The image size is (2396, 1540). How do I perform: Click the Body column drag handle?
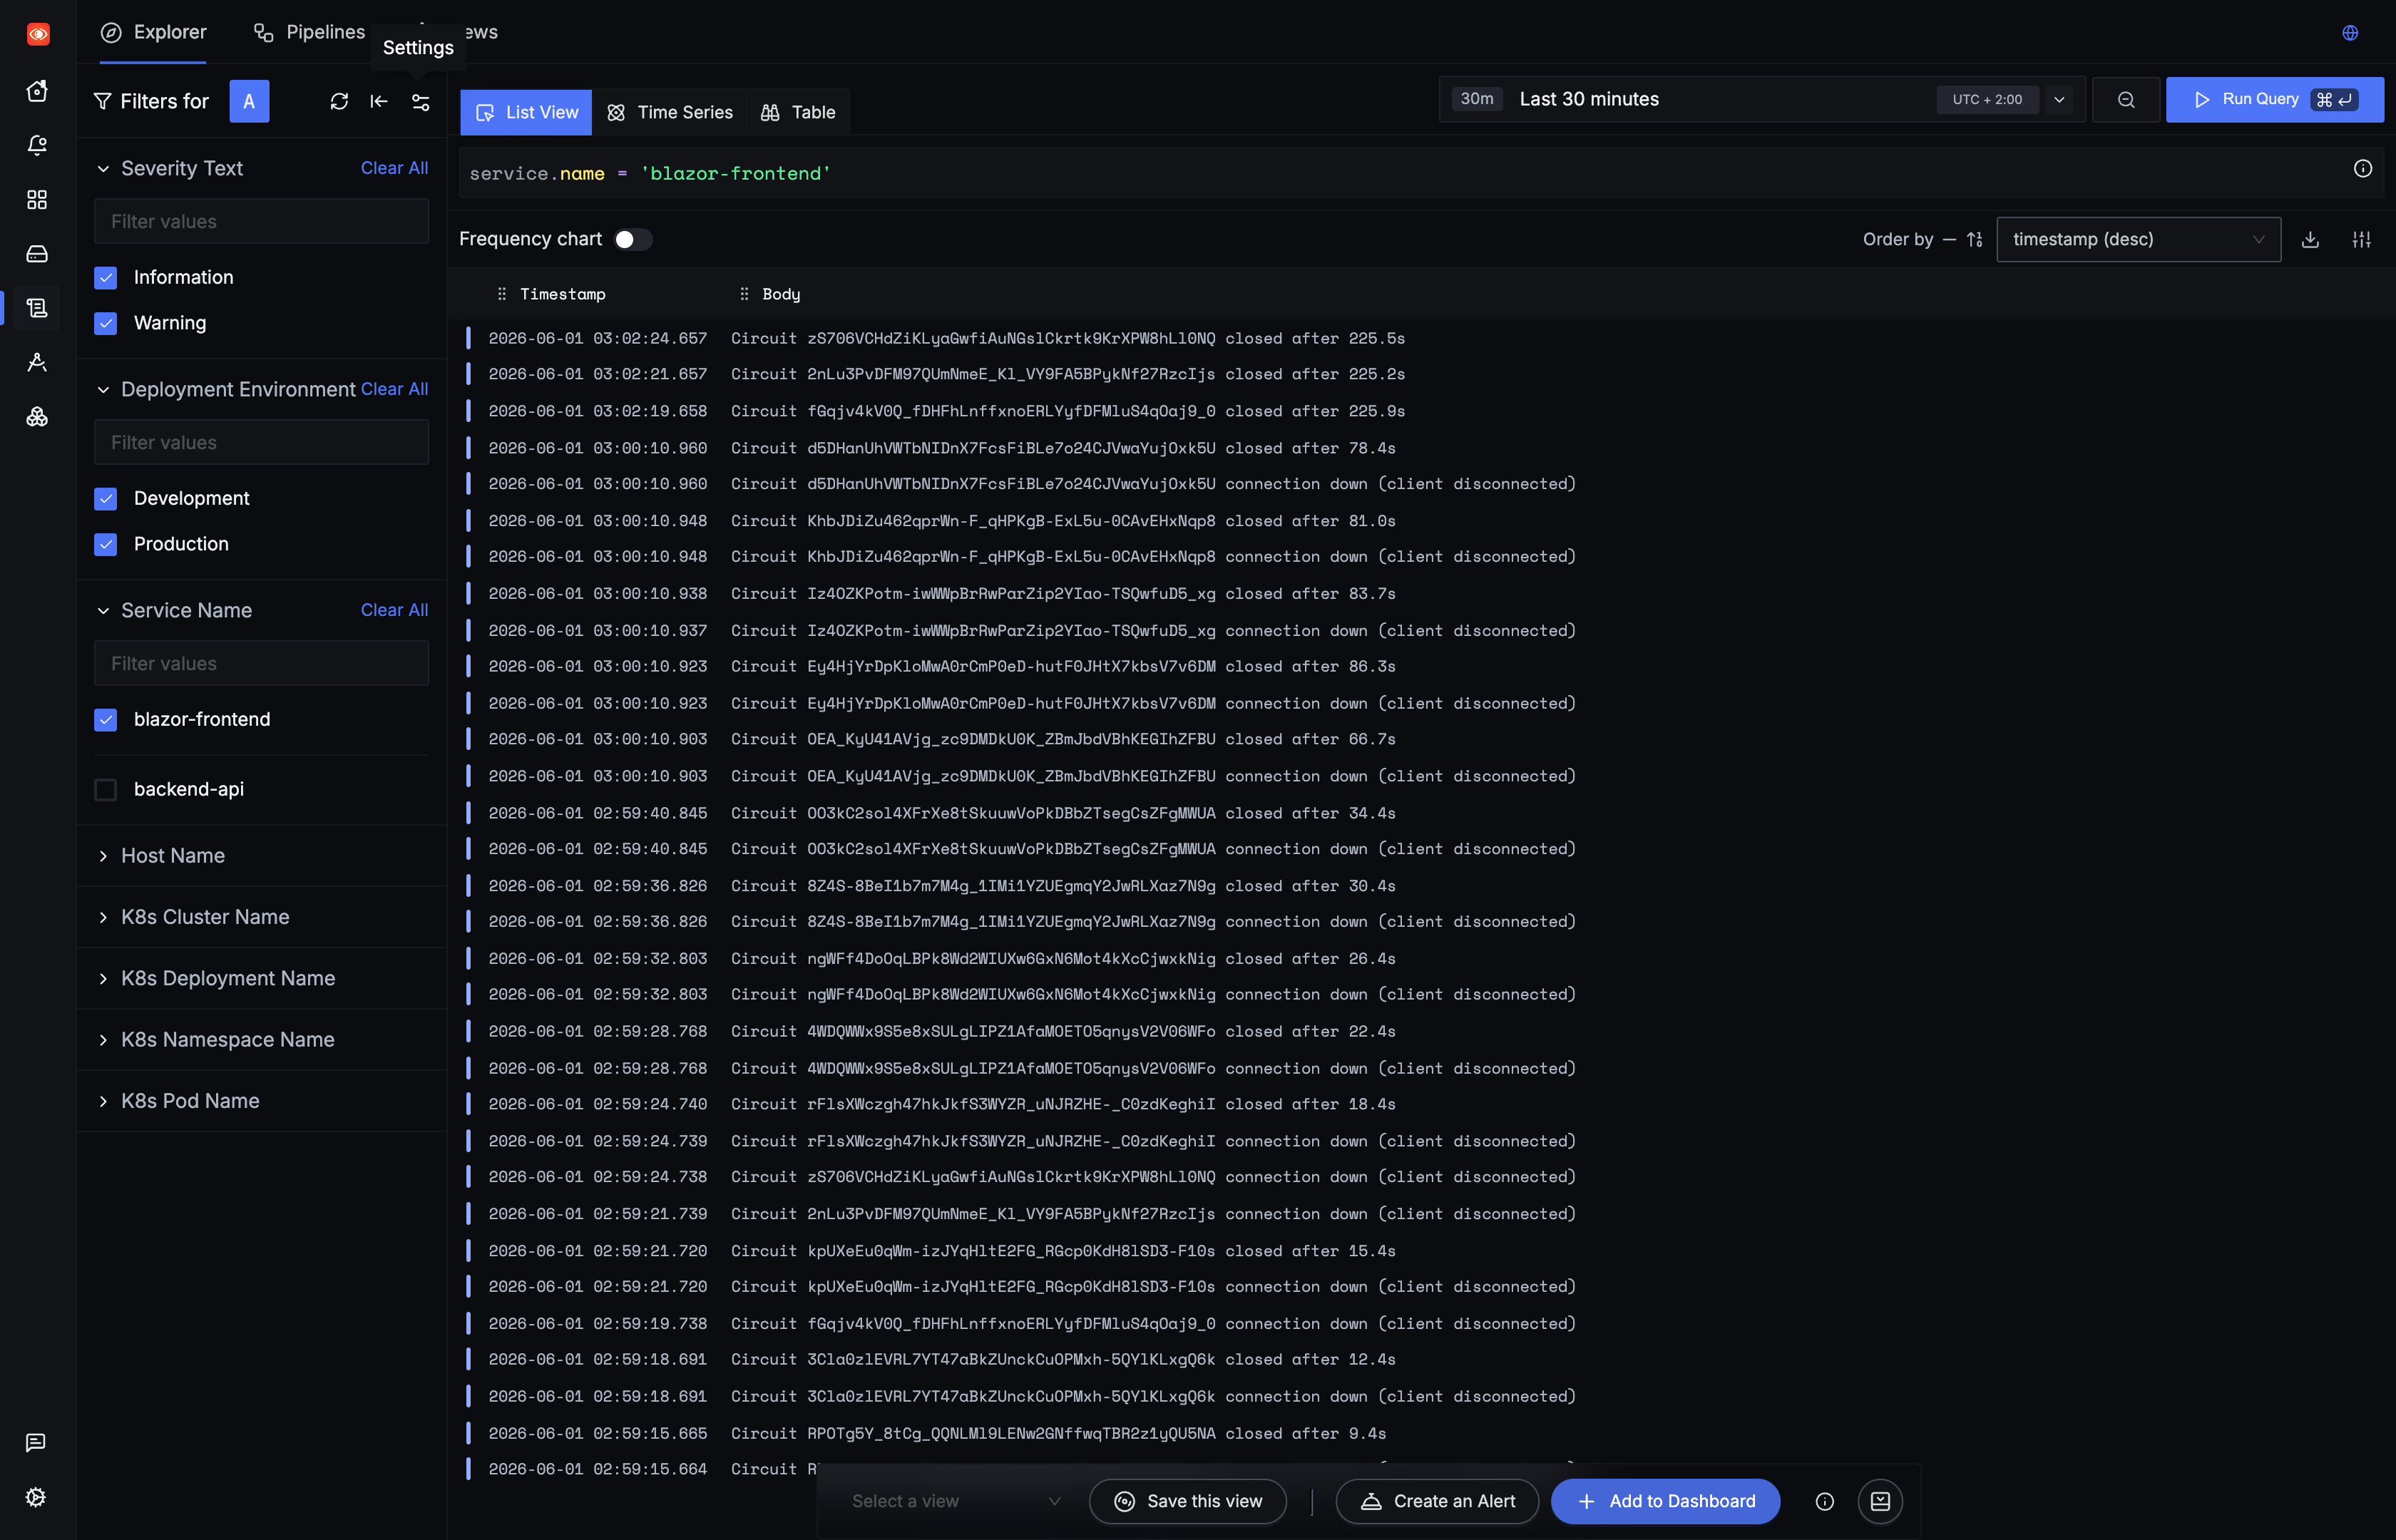coord(744,294)
